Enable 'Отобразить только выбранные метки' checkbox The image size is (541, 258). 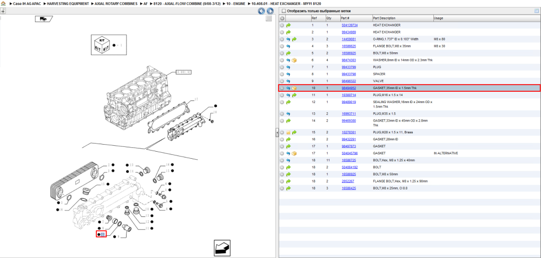pyautogui.click(x=283, y=11)
